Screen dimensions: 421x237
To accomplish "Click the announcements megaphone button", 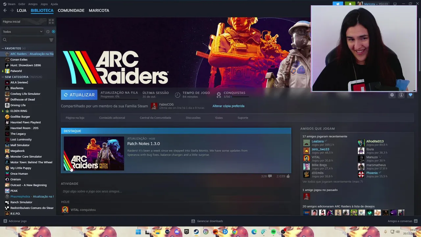I will pyautogui.click(x=338, y=4).
